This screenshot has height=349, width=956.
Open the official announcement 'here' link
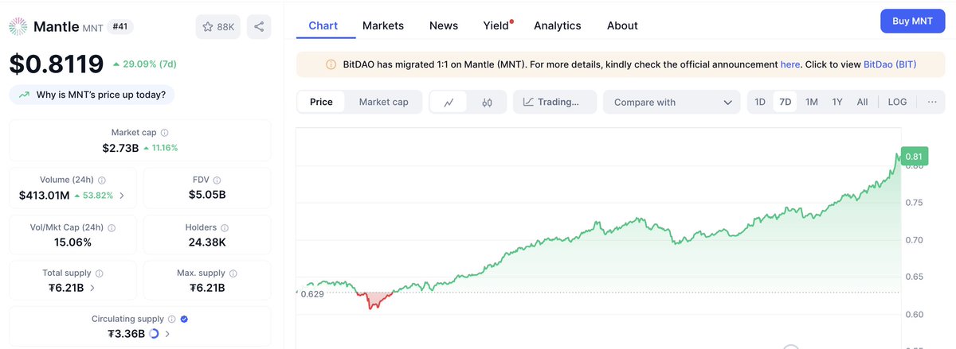[790, 64]
